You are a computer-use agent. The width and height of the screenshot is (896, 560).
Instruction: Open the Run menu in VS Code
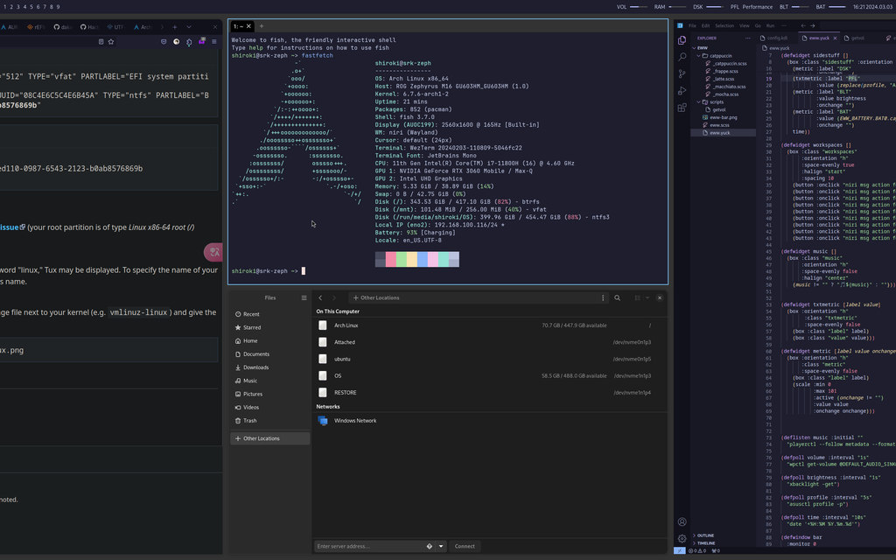tap(769, 26)
